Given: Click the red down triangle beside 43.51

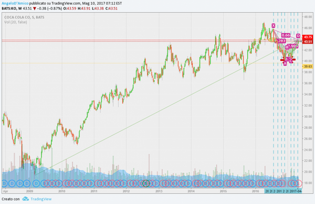Looking at the screenshot, I should pyautogui.click(x=35, y=8).
